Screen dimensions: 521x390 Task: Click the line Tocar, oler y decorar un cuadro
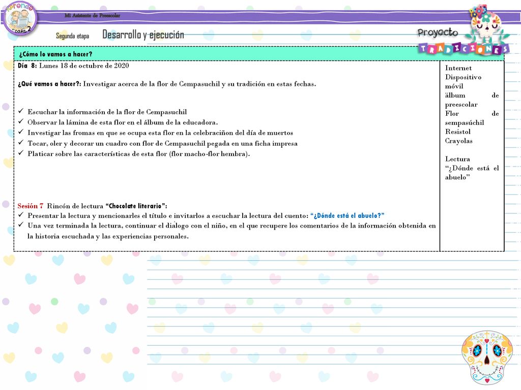162,144
